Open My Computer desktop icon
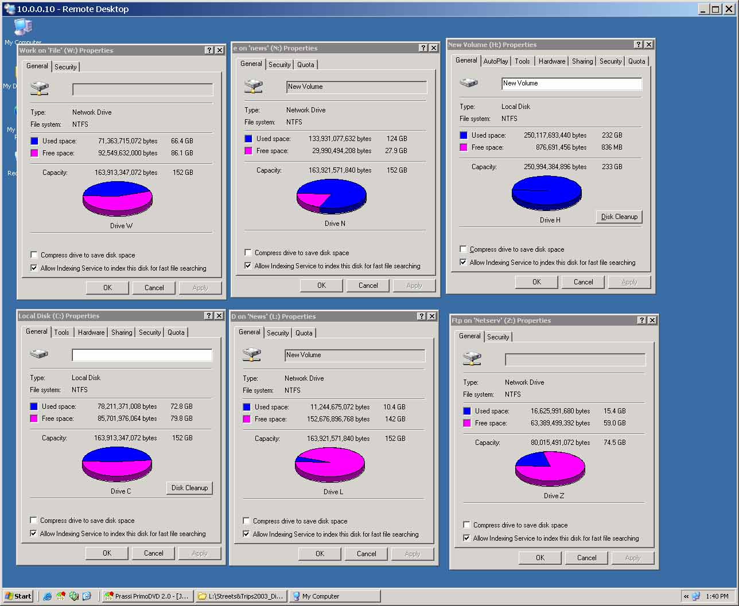Image resolution: width=739 pixels, height=606 pixels. tap(23, 29)
